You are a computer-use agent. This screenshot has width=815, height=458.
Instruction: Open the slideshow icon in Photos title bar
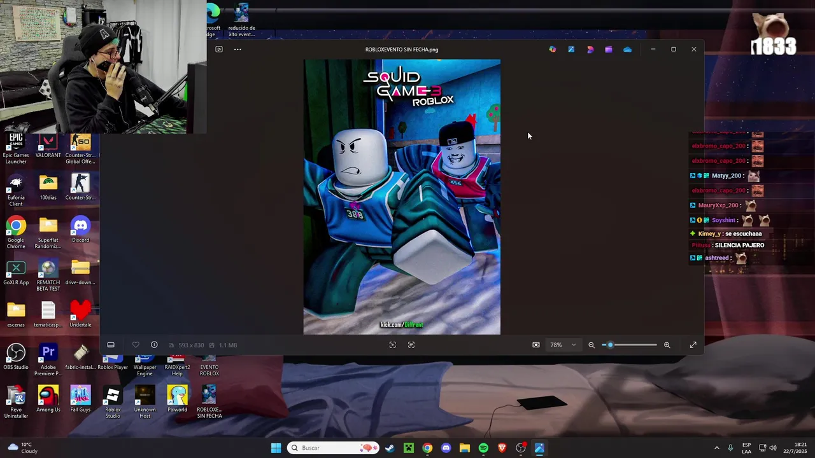pos(219,49)
